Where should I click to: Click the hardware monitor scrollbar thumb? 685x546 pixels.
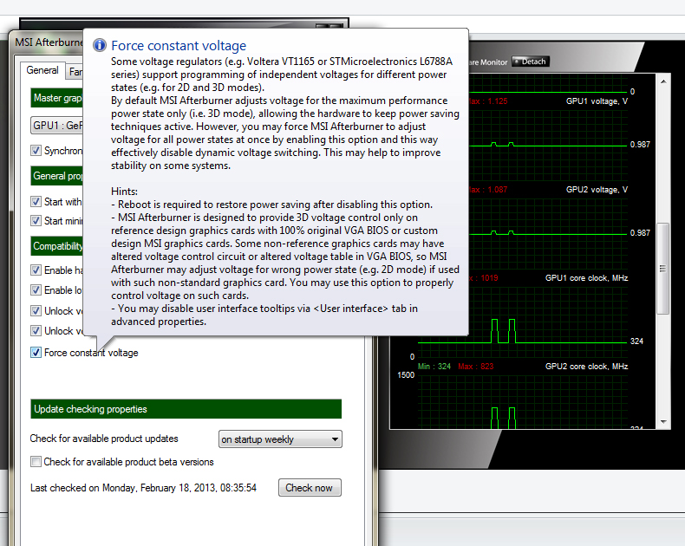point(663,269)
